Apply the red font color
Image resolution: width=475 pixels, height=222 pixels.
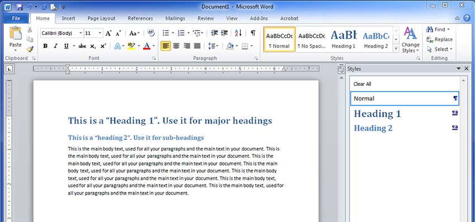pos(146,46)
